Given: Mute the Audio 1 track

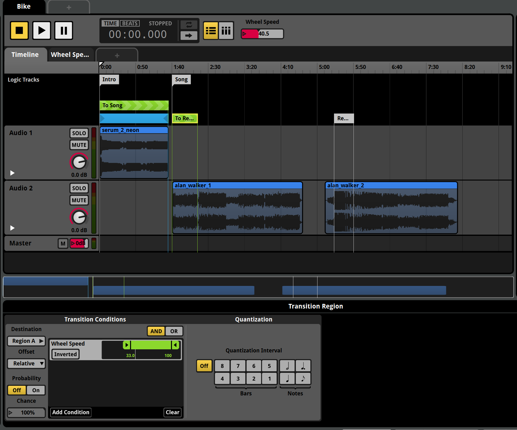Looking at the screenshot, I should pyautogui.click(x=79, y=145).
